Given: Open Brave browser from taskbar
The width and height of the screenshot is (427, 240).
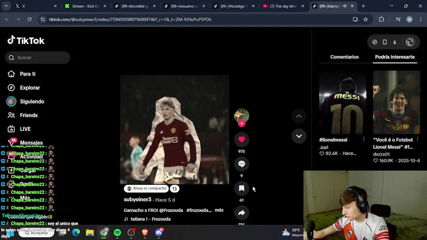Looking at the screenshot, I should (x=145, y=233).
